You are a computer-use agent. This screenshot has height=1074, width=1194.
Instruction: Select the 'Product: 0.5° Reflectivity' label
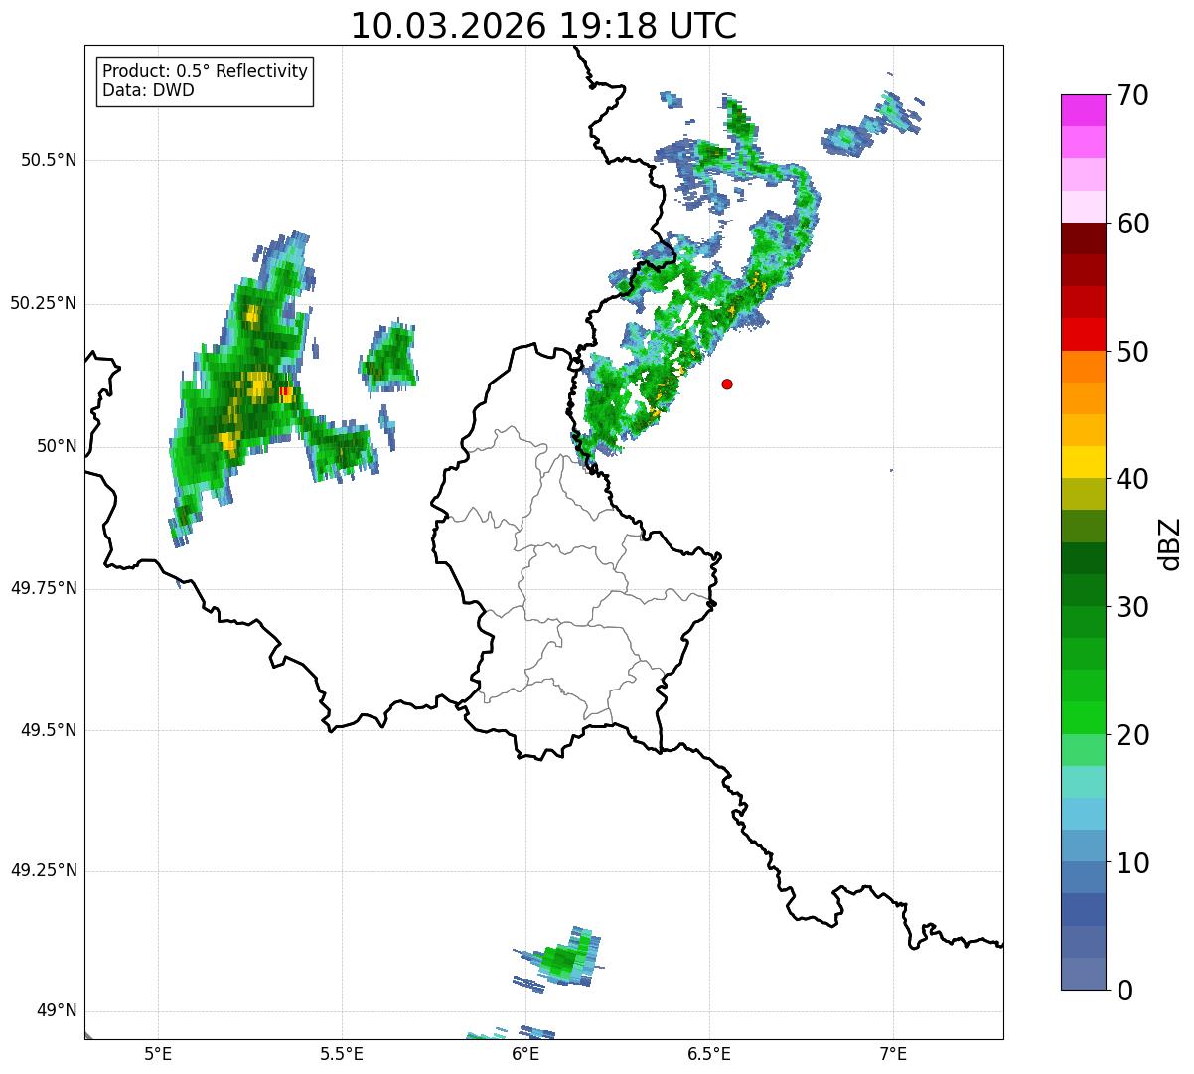(x=205, y=72)
